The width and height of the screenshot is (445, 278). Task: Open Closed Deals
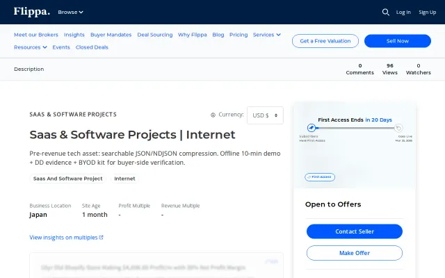click(x=92, y=47)
